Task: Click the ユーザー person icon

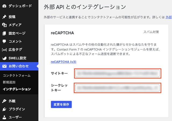Action: [4, 117]
